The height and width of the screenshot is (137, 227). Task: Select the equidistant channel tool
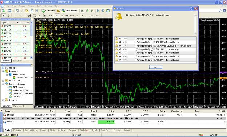pos(29,16)
